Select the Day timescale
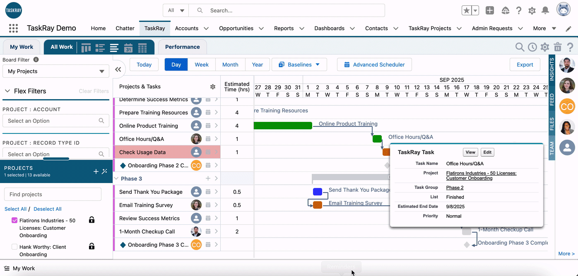This screenshot has width=578, height=276. [176, 64]
